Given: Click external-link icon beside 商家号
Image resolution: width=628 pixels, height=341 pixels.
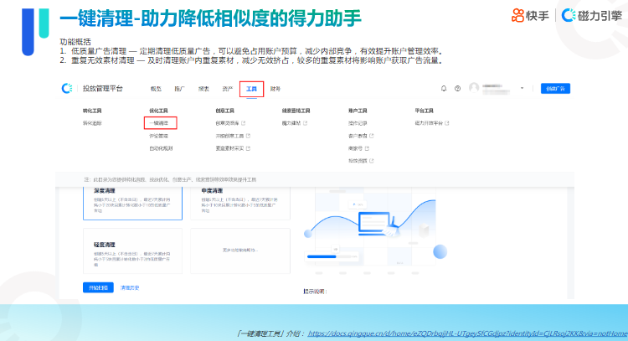Looking at the screenshot, I should 368,148.
